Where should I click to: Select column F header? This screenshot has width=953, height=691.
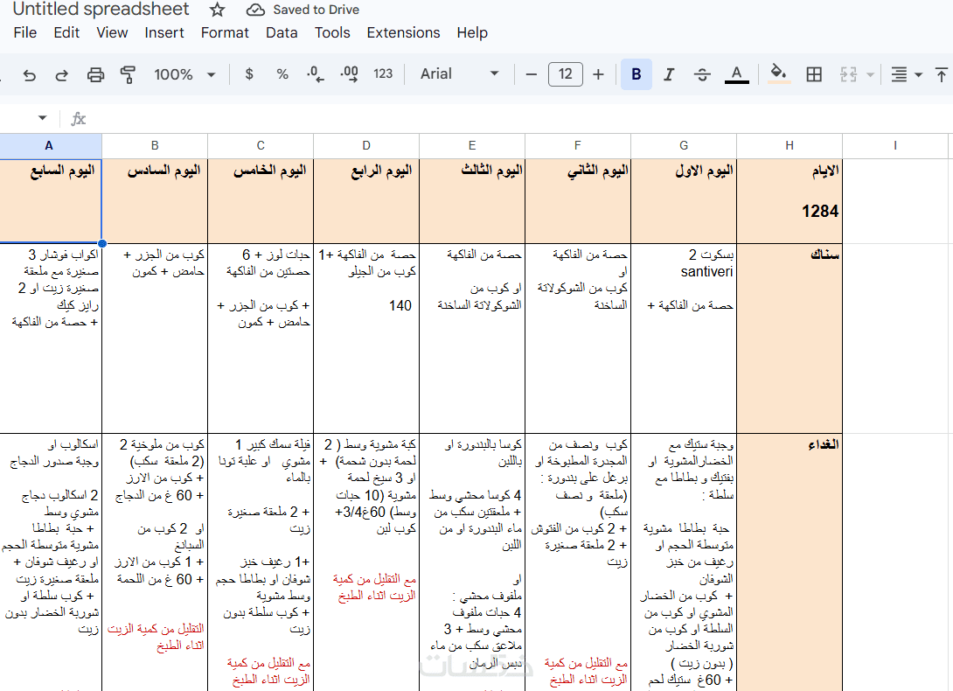578,146
